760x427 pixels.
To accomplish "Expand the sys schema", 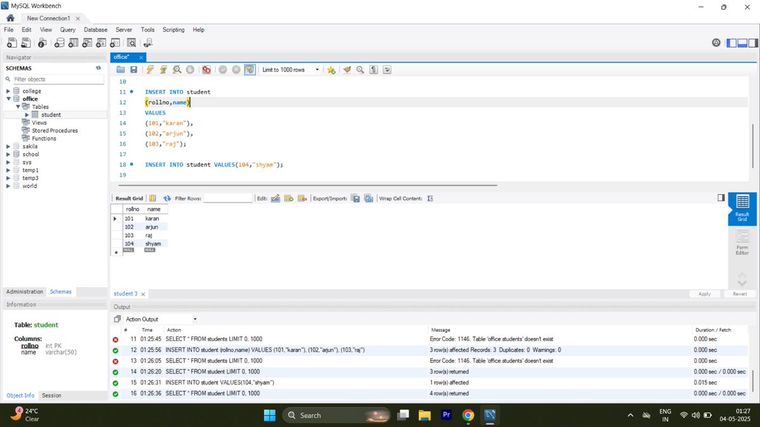I will point(8,162).
